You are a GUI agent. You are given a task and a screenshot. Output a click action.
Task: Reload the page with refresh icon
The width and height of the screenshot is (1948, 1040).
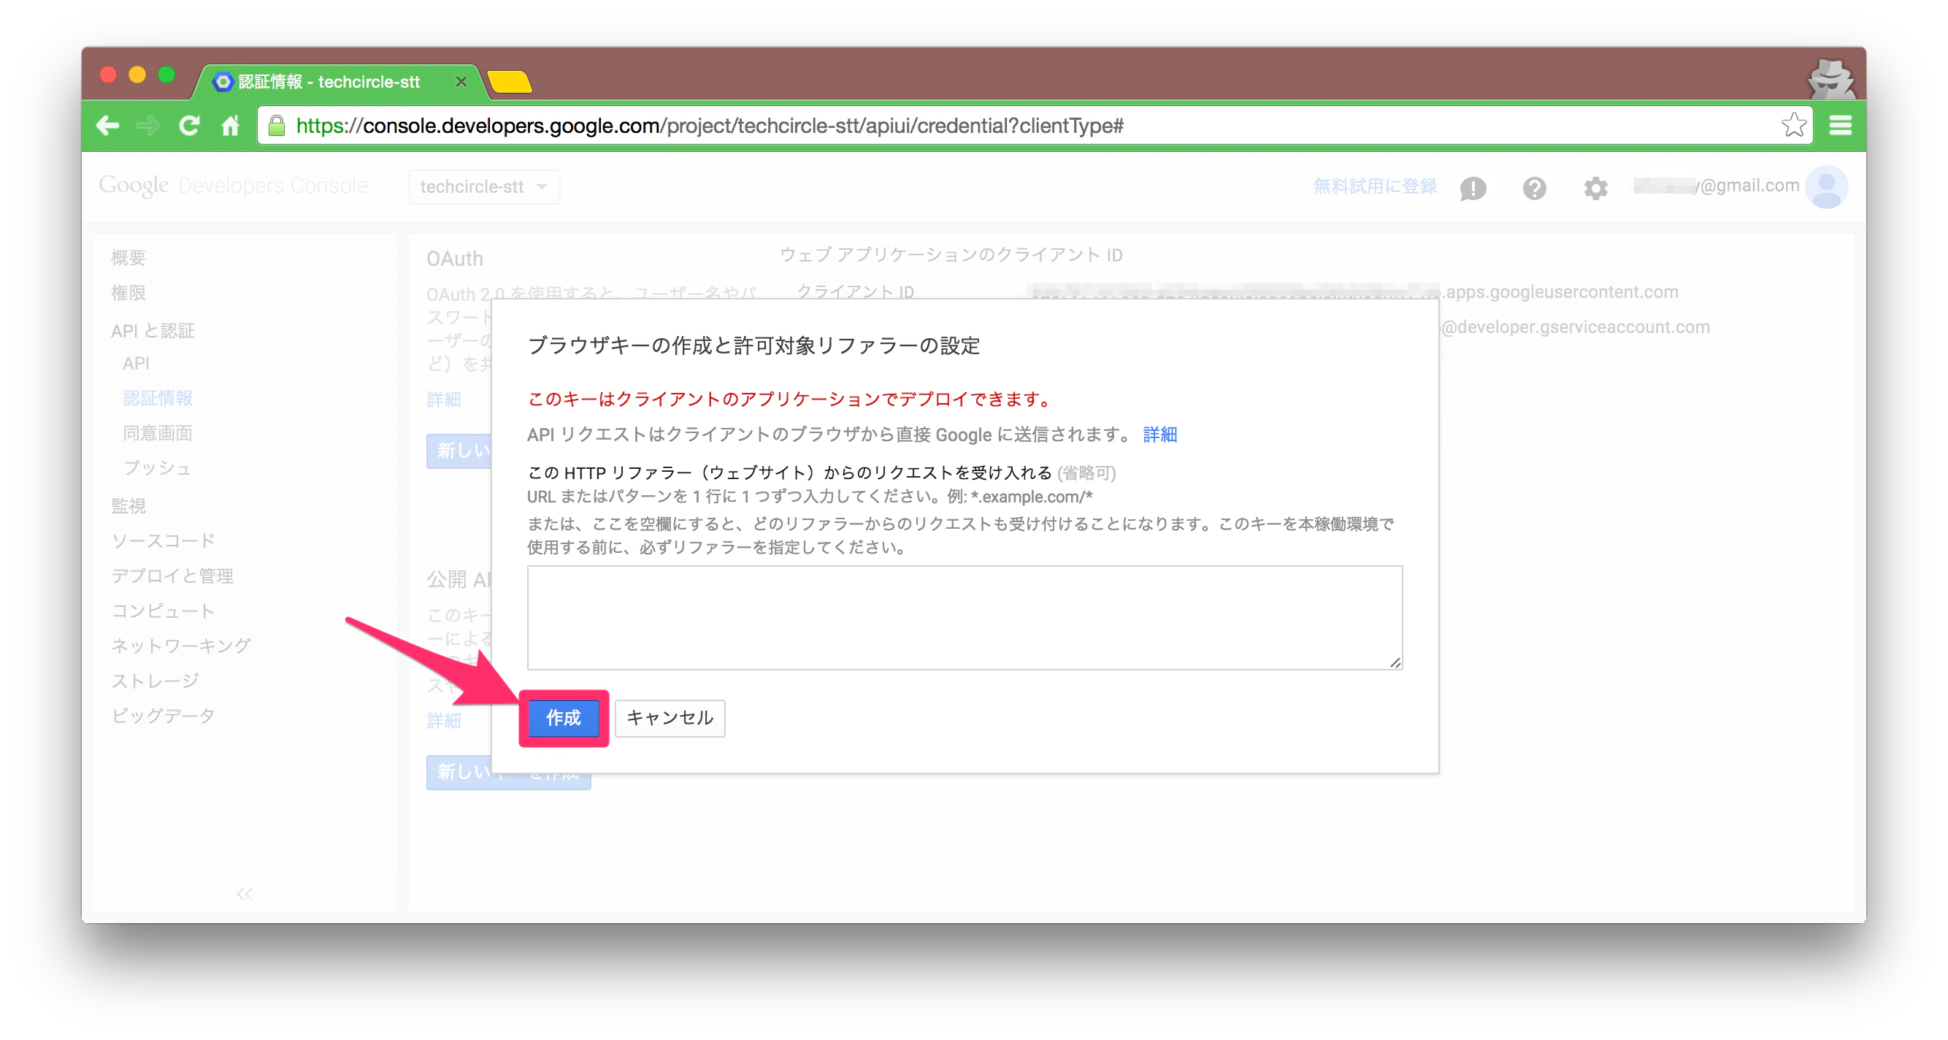coord(189,126)
